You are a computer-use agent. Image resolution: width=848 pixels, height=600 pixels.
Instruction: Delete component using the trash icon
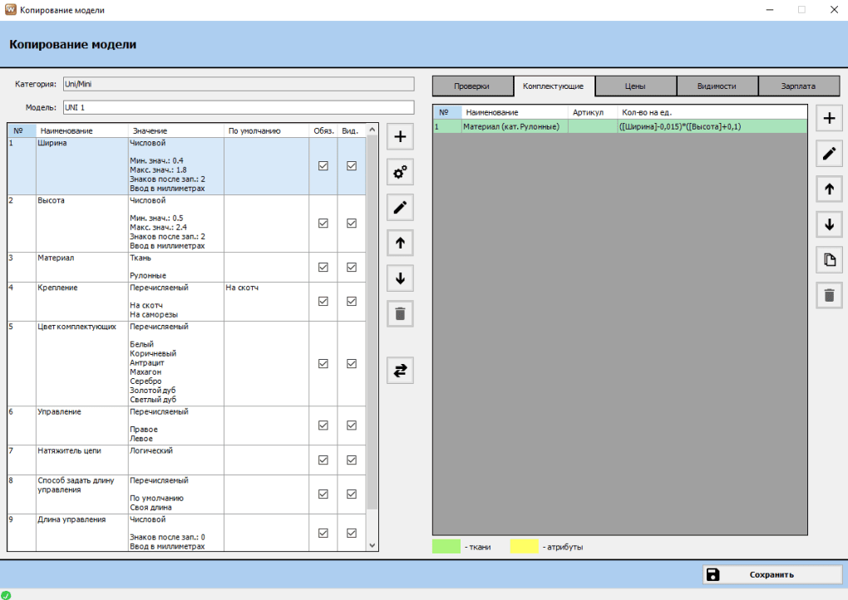coord(828,295)
